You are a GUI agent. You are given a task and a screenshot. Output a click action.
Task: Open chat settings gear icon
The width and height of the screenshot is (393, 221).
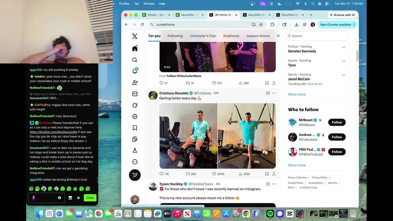coord(78,198)
